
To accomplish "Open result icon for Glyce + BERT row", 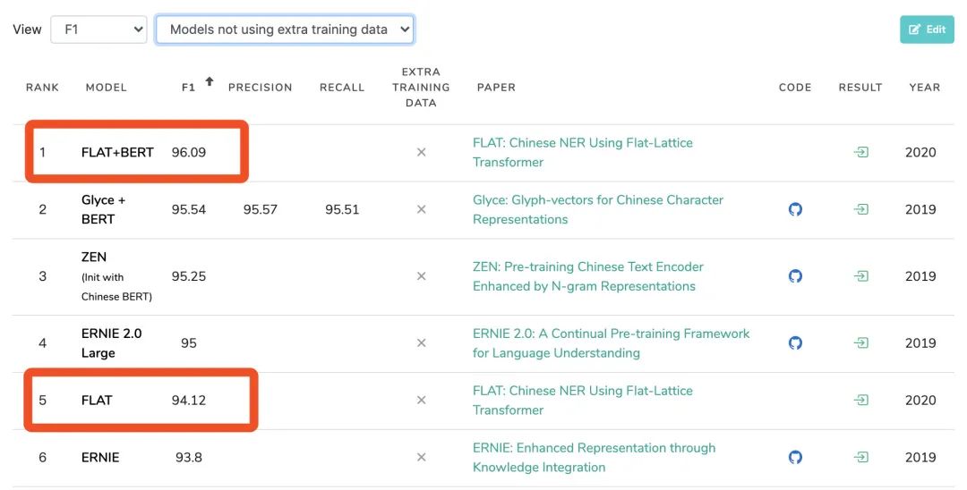I will (860, 209).
